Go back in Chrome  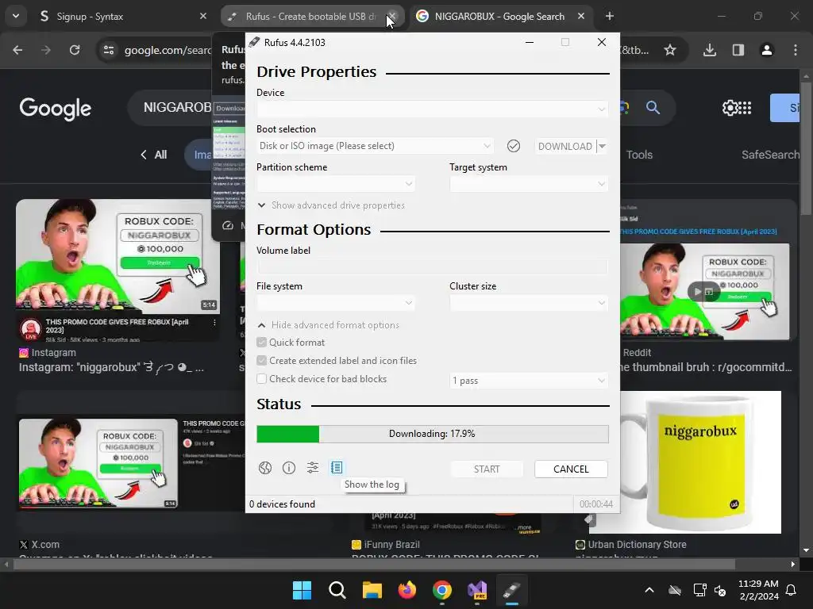point(17,50)
